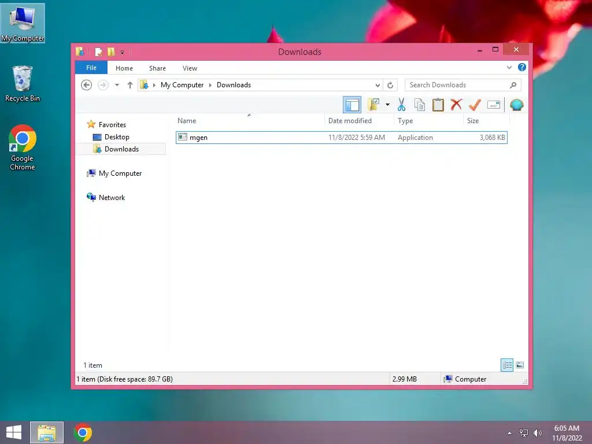
Task: Click the Application type cell
Action: [x=415, y=138]
